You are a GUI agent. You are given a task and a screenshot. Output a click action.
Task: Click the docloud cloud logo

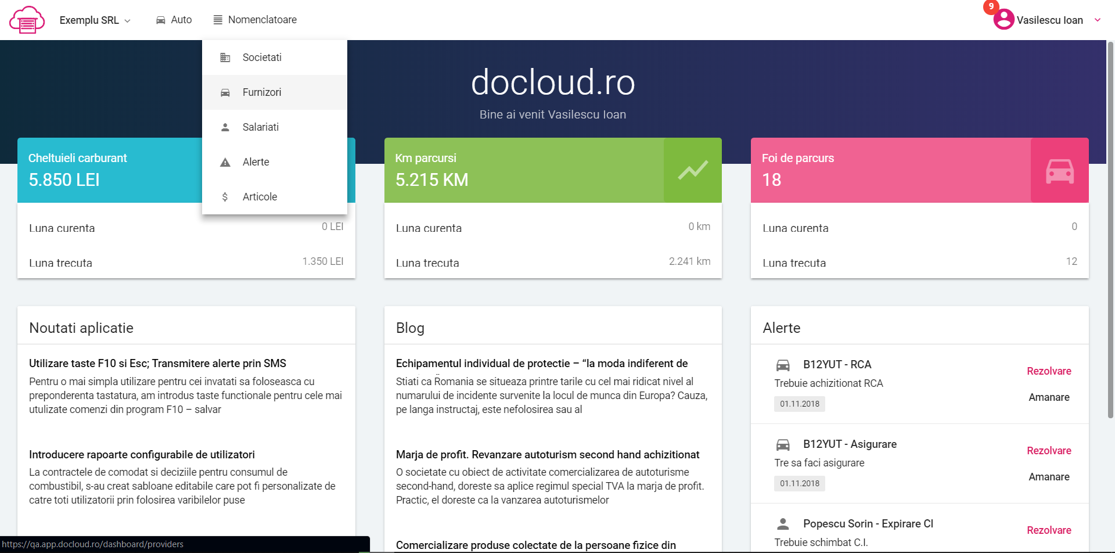coord(27,20)
